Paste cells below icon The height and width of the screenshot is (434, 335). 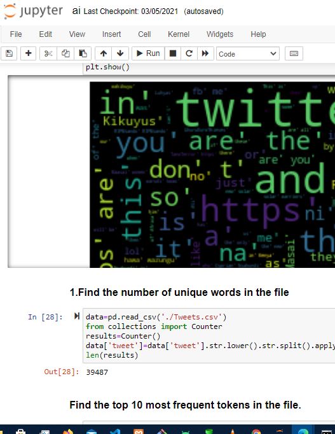pos(83,53)
